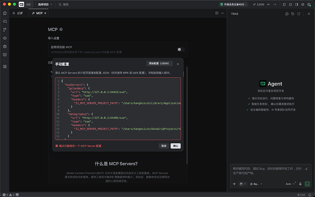315x197 pixels.
Task: Open the eye-shaped preview icon in sidebar
Action: (5, 38)
